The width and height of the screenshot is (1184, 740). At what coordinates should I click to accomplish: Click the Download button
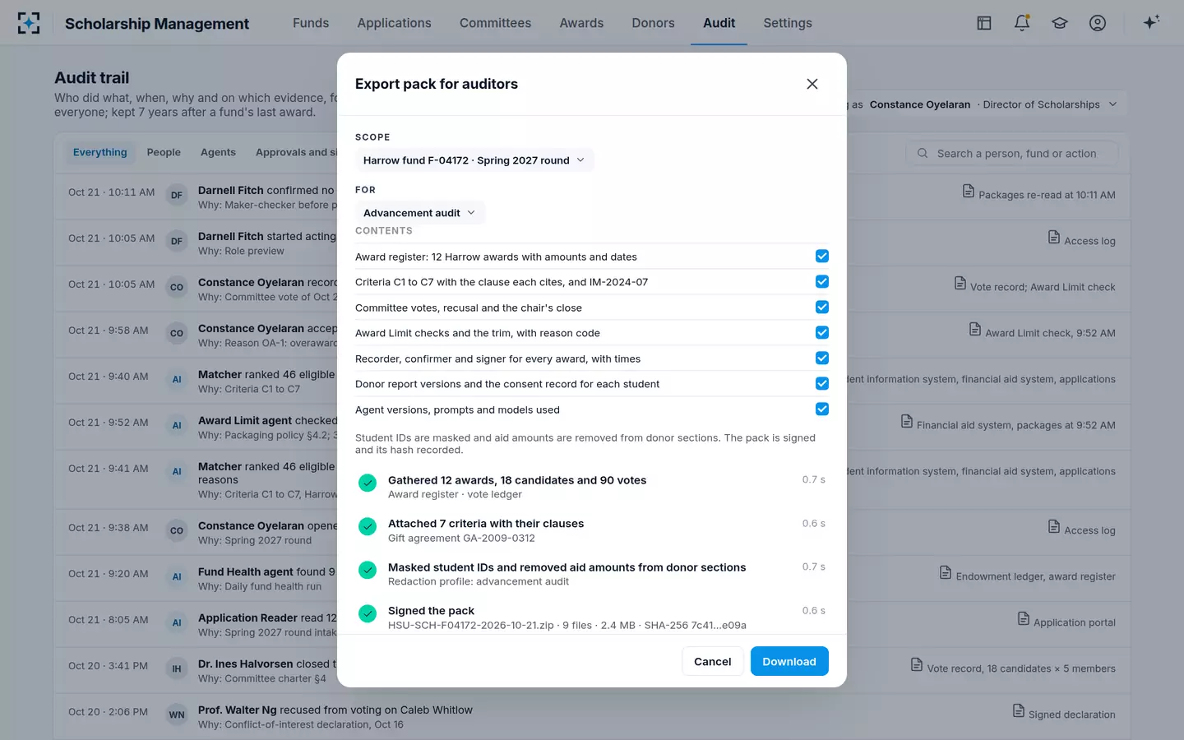tap(789, 661)
